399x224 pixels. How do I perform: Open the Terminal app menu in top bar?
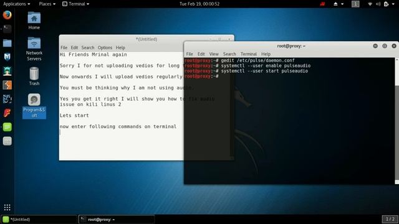point(76,4)
